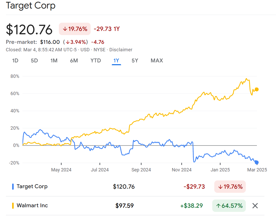Click the red 19.76% badge in Target row
The width and height of the screenshot is (276, 216).
point(230,187)
